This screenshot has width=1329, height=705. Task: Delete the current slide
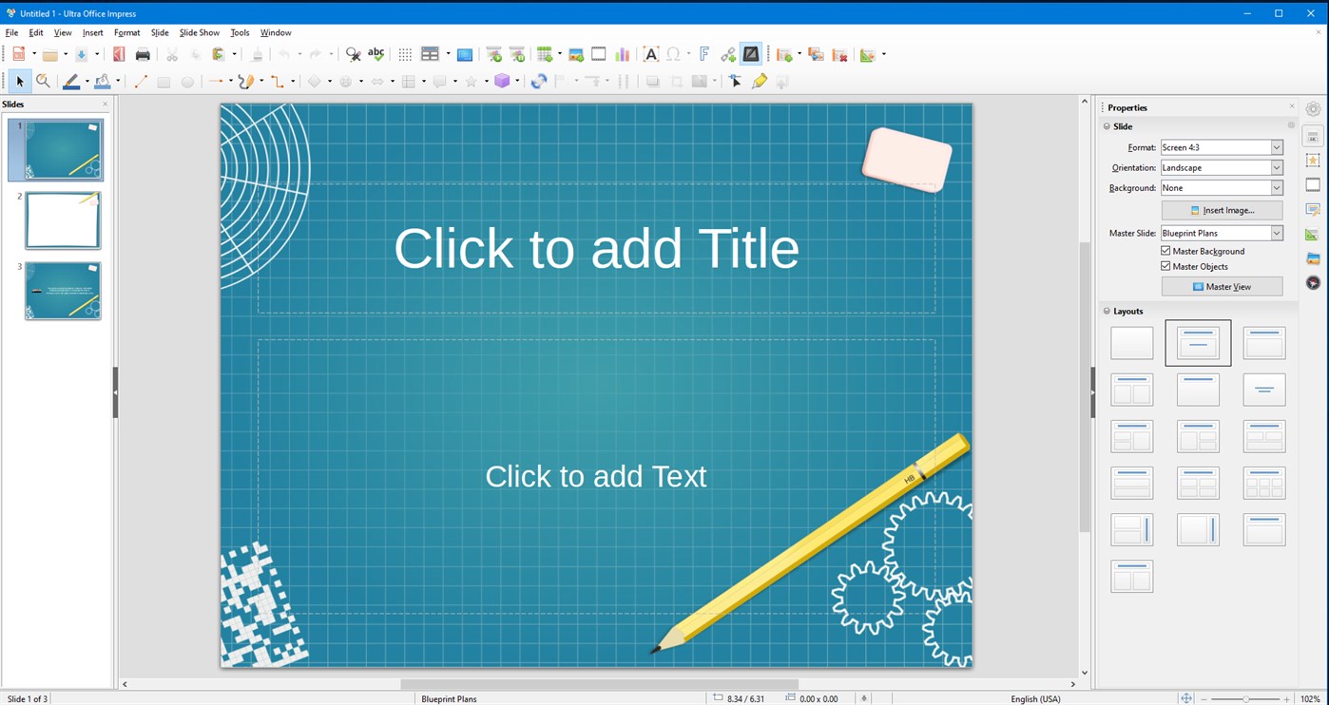point(838,54)
